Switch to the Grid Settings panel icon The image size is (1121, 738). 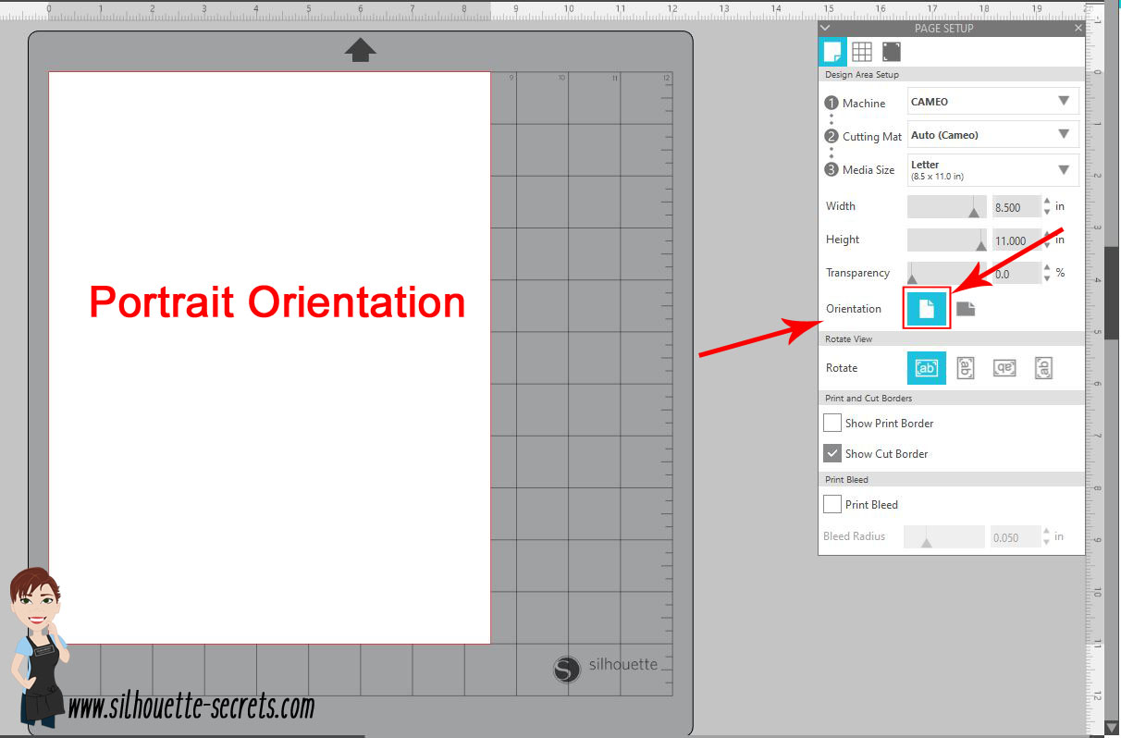[861, 52]
